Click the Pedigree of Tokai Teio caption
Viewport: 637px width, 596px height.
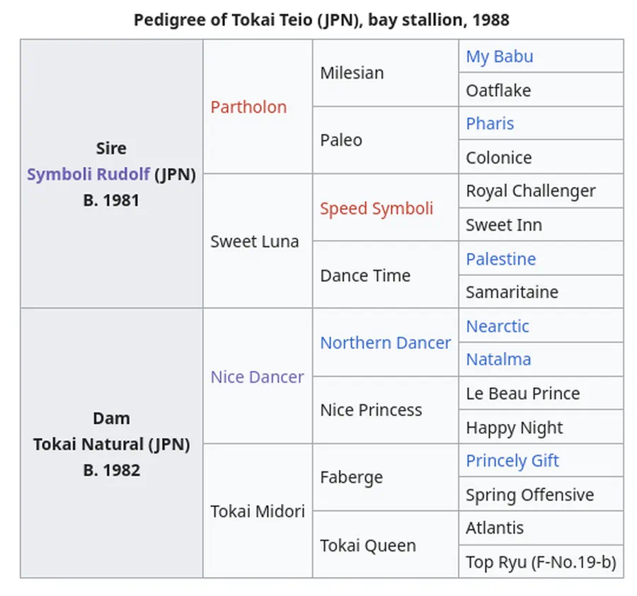pyautogui.click(x=321, y=19)
